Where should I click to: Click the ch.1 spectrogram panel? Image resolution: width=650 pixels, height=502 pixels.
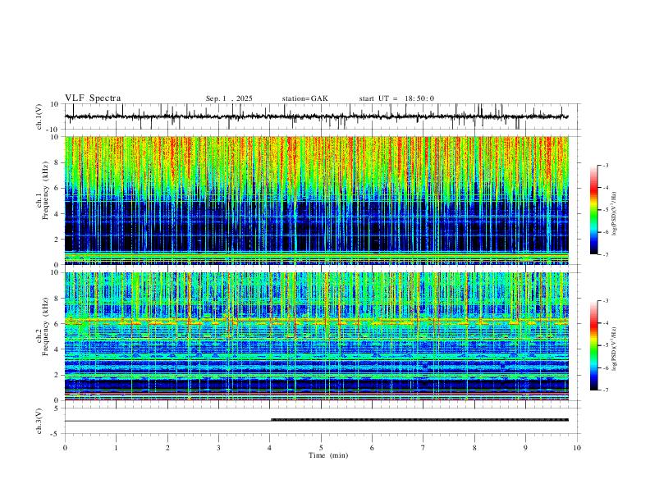(316, 200)
